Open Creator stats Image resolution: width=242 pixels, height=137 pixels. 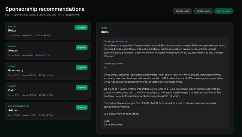coord(203,11)
